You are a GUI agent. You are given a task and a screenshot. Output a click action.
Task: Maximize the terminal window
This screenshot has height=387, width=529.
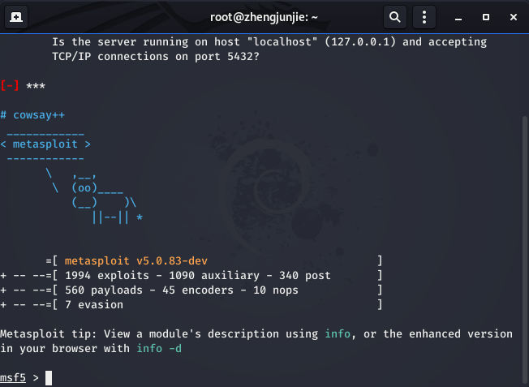(x=486, y=17)
